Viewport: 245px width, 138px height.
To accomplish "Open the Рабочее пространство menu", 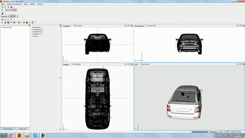I will pos(14,4).
